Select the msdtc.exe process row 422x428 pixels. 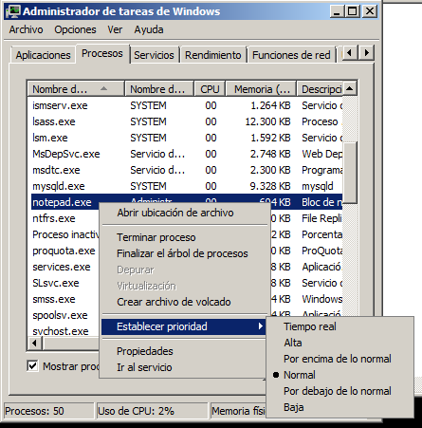tap(187, 170)
